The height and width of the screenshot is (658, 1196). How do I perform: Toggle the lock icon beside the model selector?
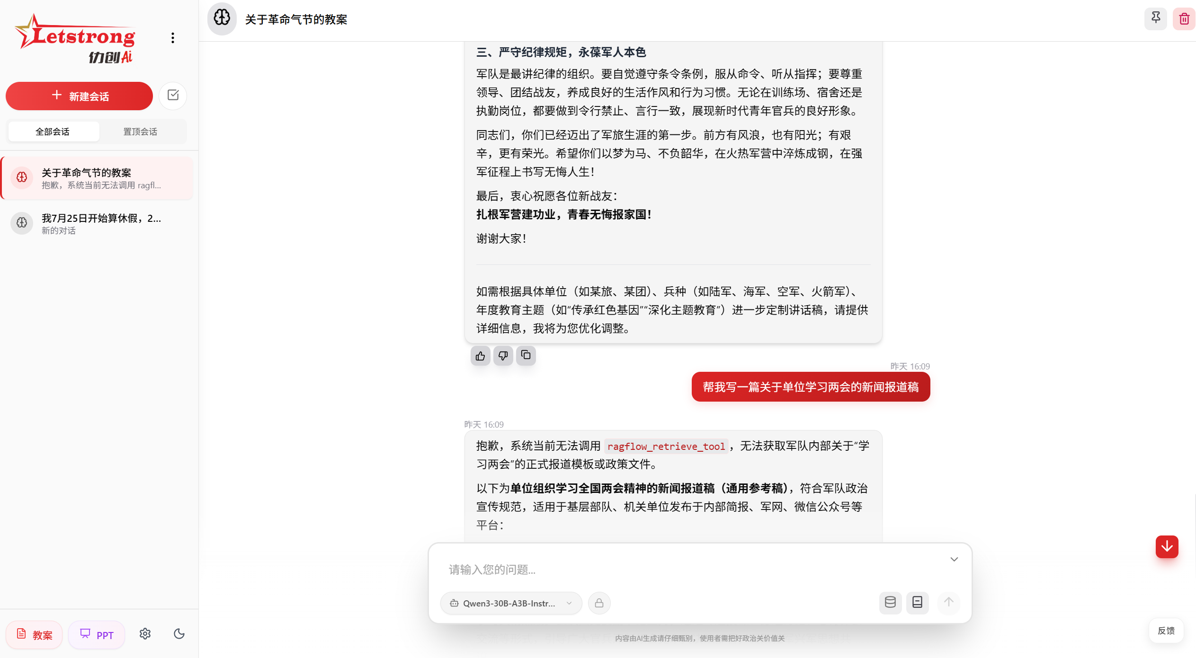(x=599, y=603)
